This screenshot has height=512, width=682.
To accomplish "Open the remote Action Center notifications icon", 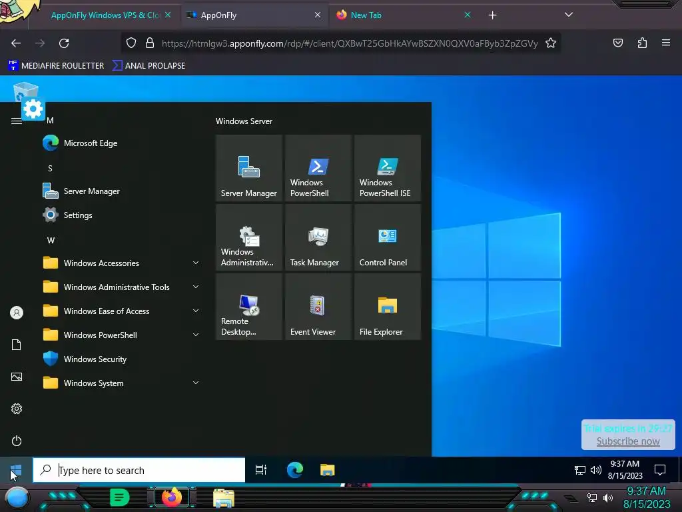I will (x=660, y=470).
